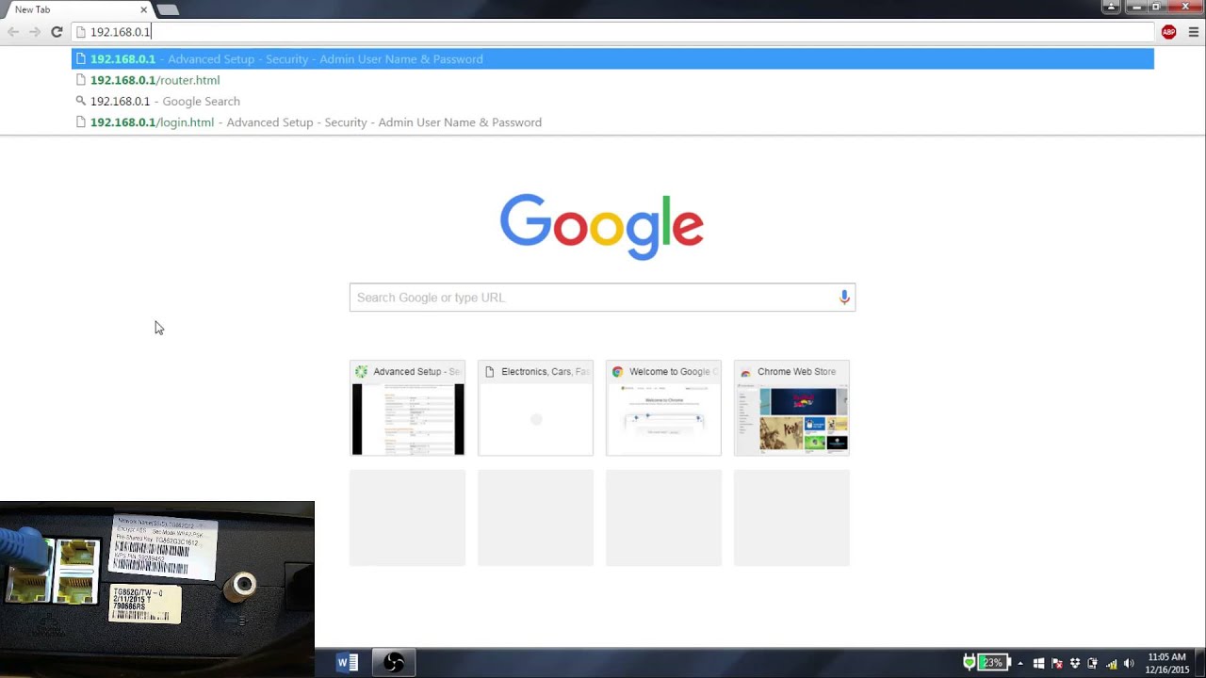Click the Show desktop strip beside the clock
The image size is (1206, 678).
[1201, 663]
